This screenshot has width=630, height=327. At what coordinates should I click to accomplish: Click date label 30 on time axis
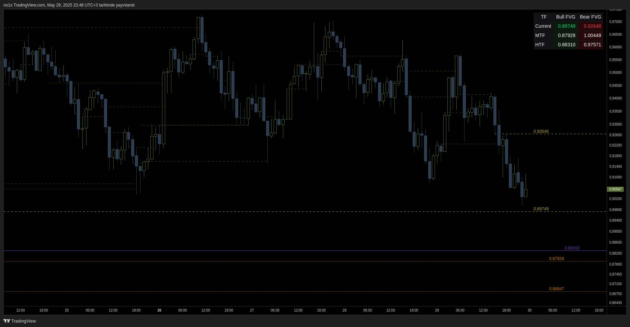(x=529, y=310)
